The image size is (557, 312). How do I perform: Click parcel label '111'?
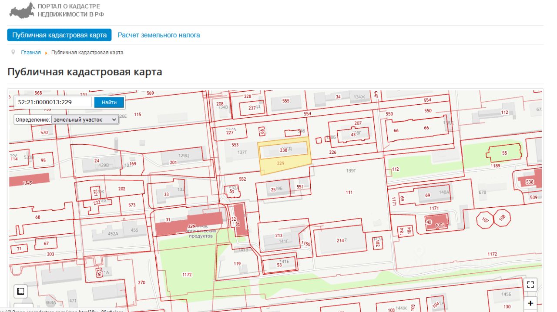(x=349, y=192)
